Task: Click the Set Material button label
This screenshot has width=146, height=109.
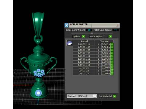Action: coord(105,96)
